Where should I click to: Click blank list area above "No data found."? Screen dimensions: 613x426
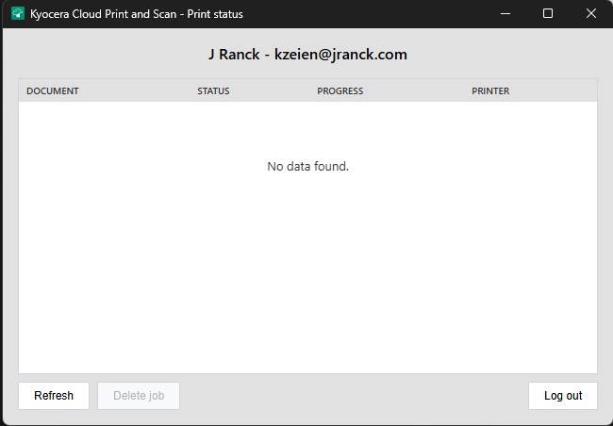click(308, 127)
